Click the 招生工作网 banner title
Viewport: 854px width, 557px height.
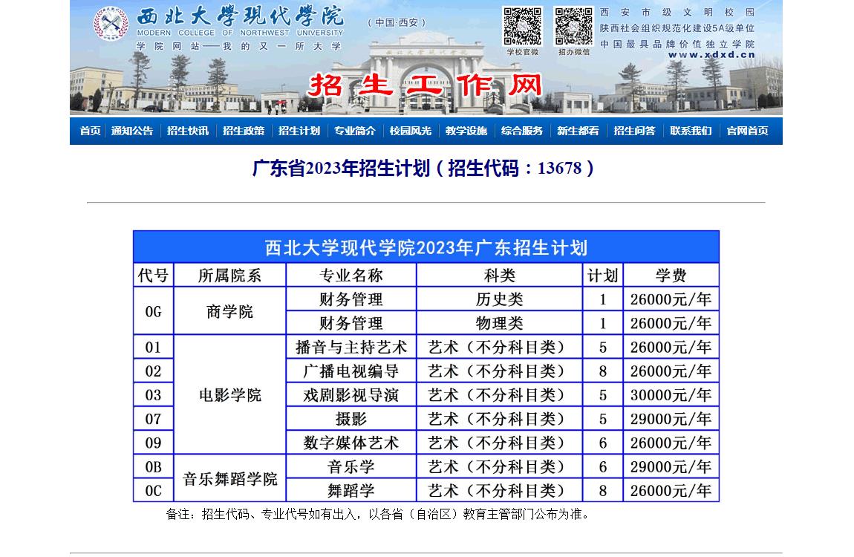pyautogui.click(x=425, y=85)
